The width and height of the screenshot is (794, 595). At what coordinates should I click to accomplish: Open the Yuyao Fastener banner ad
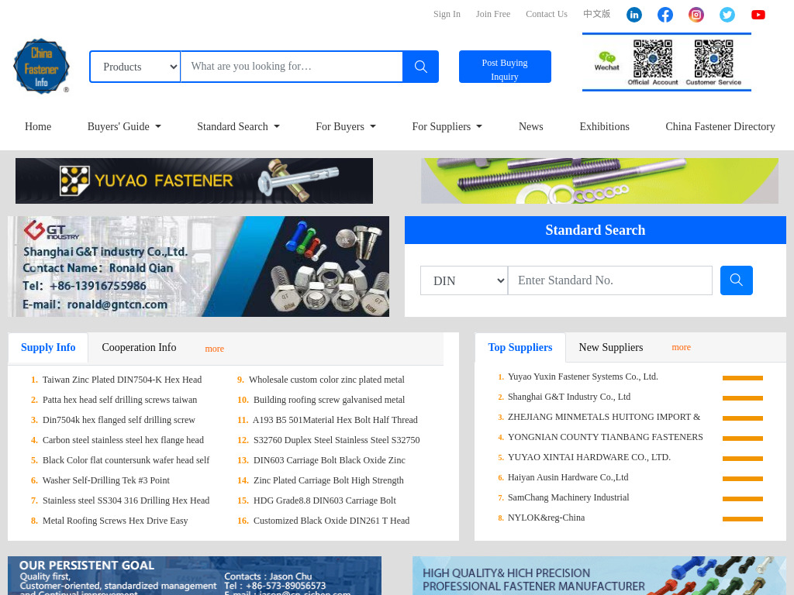coord(194,181)
